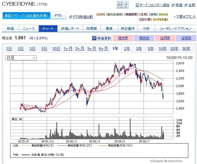Expand the 日足 candle interval dropdown
Image resolution: width=197 pixels, height=164 pixels.
(x=21, y=58)
